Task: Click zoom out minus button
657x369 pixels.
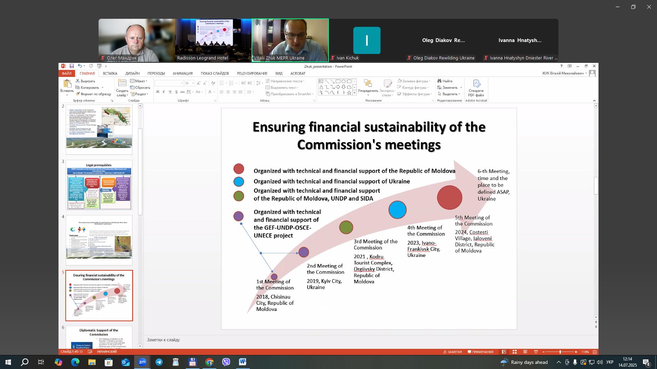Action: (543, 352)
